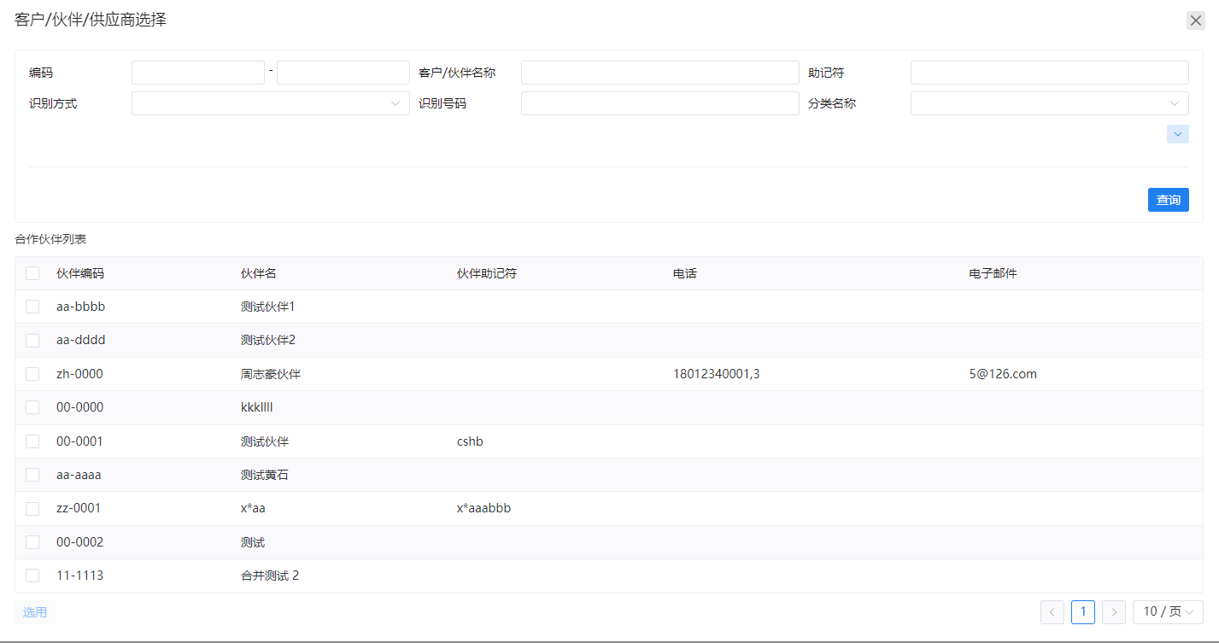This screenshot has width=1219, height=643.
Task: Click the 电话 column header
Action: 685,273
